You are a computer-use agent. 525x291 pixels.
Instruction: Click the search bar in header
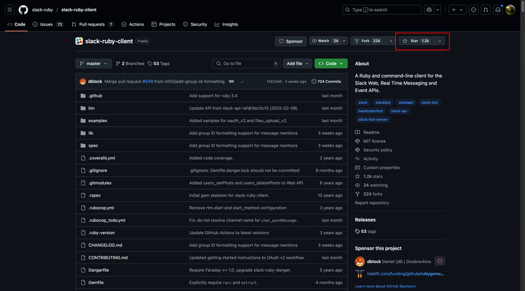[x=382, y=10]
